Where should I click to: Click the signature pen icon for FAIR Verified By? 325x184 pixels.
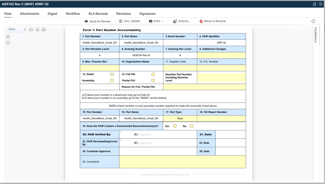pos(136,134)
